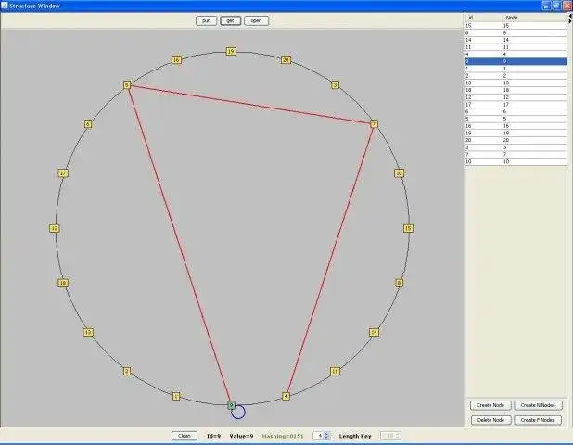This screenshot has height=445, width=573.
Task: Select node 7 on the circle
Action: coord(374,123)
